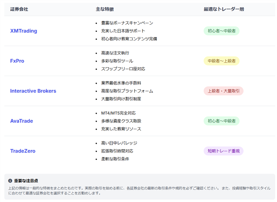Select text 大量取引向け割引制度

point(121,99)
